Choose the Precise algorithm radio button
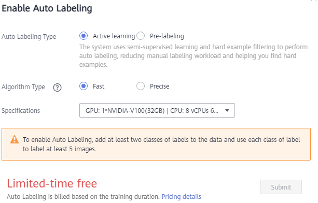The image size is (318, 203). pyautogui.click(x=141, y=86)
